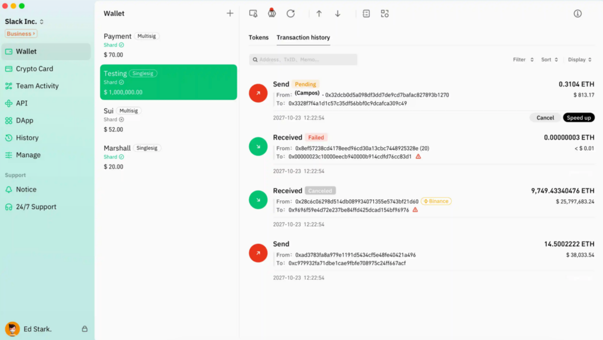The width and height of the screenshot is (603, 340).
Task: Click Ed Stark's avatar
Action: point(12,329)
